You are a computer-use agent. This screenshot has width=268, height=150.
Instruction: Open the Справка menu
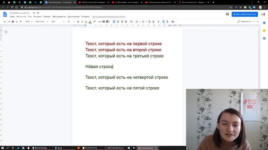[x=85, y=17]
